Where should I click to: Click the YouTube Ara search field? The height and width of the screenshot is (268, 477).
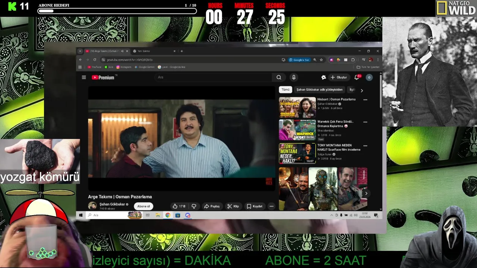point(213,77)
